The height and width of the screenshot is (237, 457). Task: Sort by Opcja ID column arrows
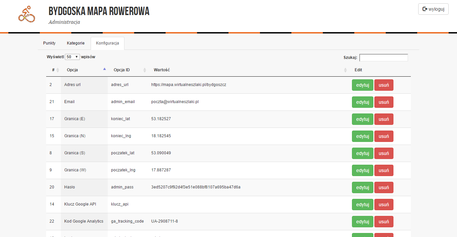click(x=145, y=70)
